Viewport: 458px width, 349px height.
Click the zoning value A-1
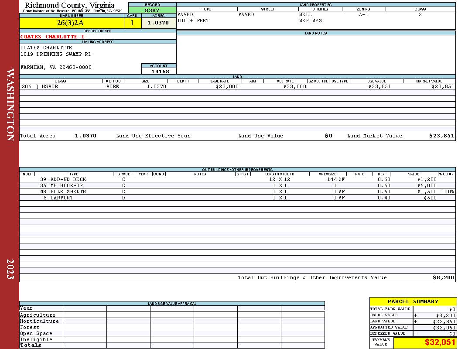click(364, 14)
